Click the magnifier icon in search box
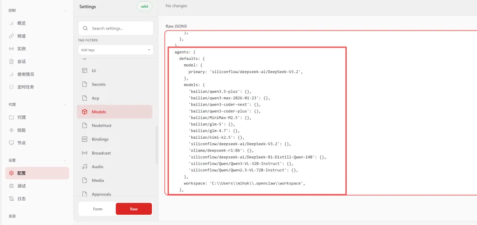The image size is (477, 225). pyautogui.click(x=85, y=28)
